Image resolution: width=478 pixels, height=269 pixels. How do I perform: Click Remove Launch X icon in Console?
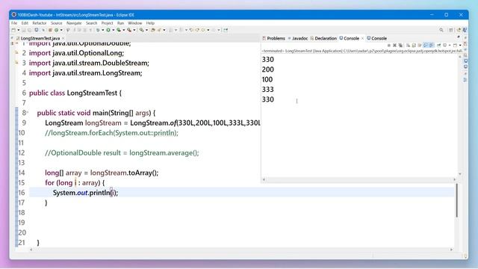point(394,45)
